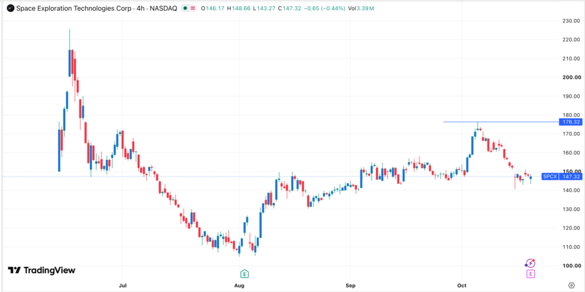Click the 130.00 price axis label
This screenshot has height=292, width=585.
pyautogui.click(x=571, y=209)
